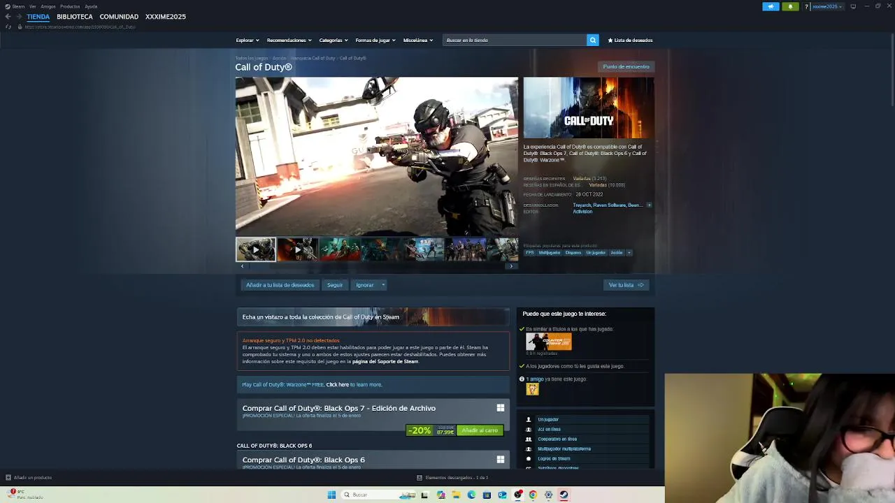The image size is (895, 503).
Task: Click the media strip right scroll arrow
Action: tap(511, 266)
